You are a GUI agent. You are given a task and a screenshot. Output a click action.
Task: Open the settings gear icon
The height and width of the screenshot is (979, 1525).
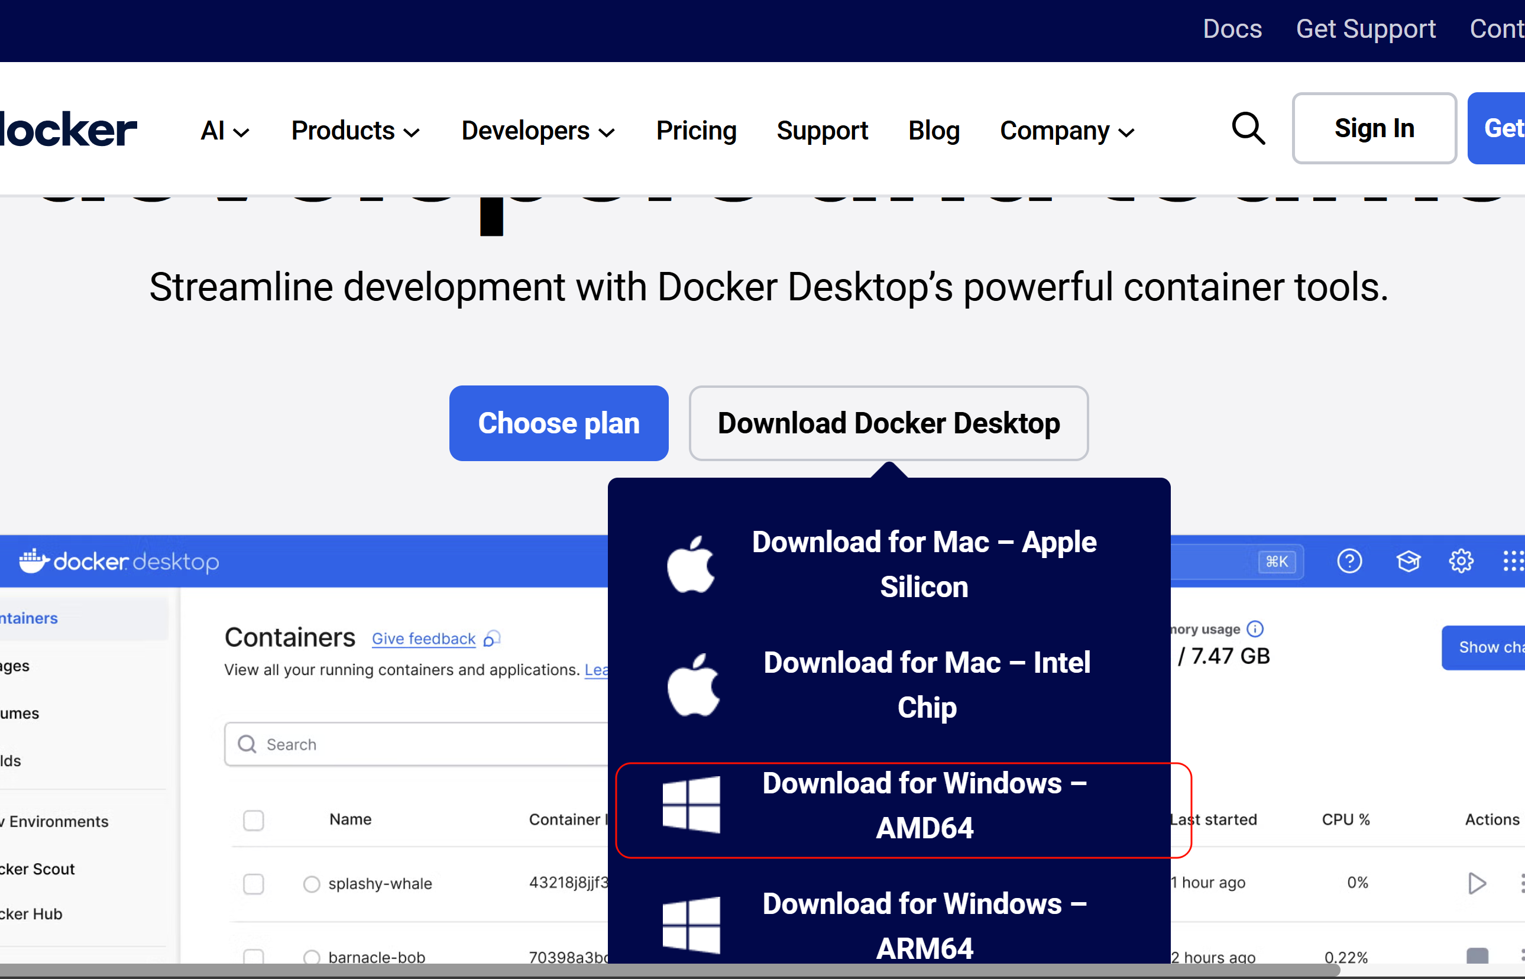(x=1461, y=560)
